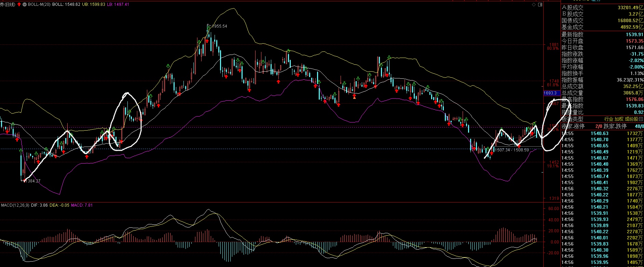
Task: Click the 1384.27 low price marker
Action: (x=31, y=181)
